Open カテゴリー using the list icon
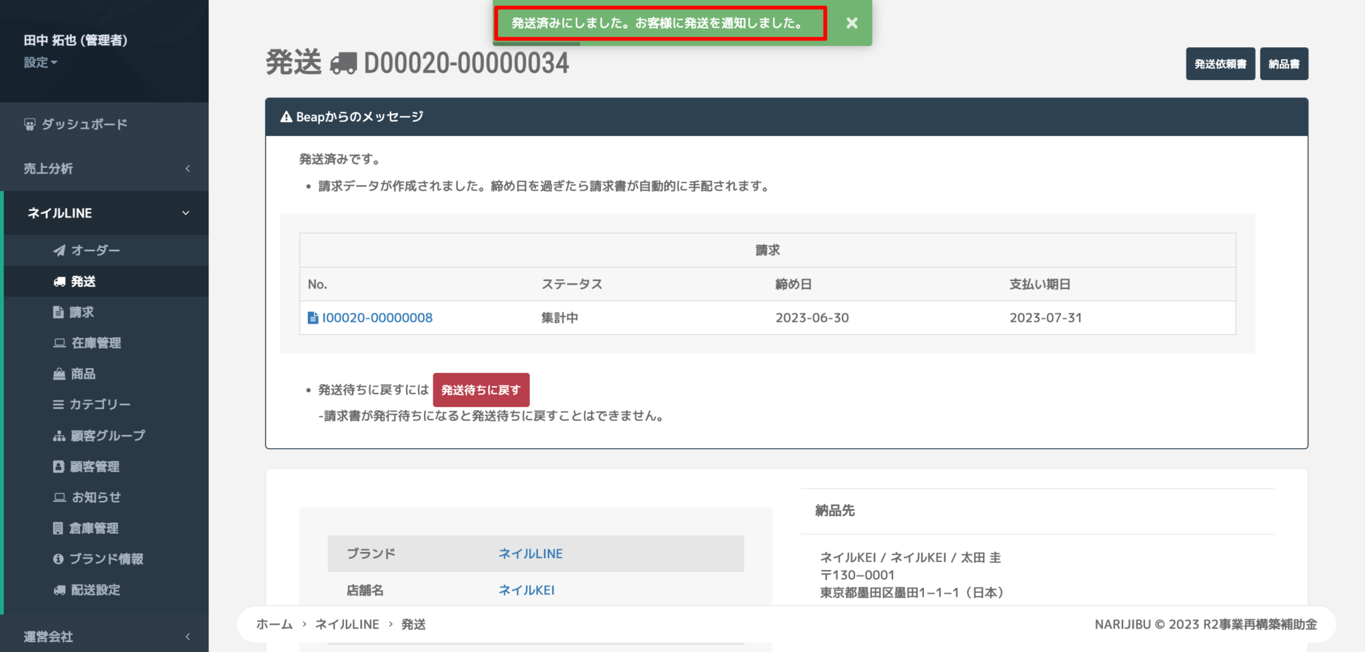Screen dimensions: 1365x652 [x=60, y=404]
